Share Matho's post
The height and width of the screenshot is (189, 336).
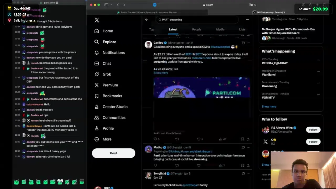(248, 165)
